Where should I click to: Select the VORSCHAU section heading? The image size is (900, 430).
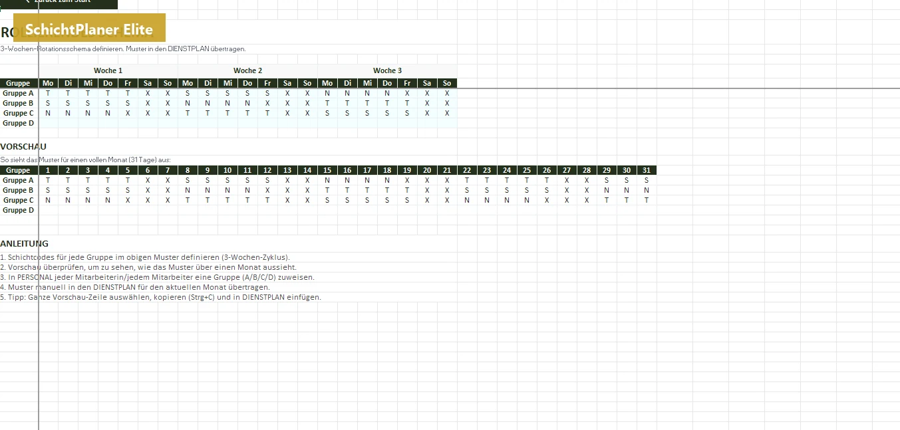[x=23, y=146]
